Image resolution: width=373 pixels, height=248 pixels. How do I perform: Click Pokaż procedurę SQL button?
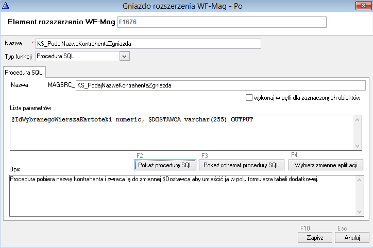click(165, 165)
